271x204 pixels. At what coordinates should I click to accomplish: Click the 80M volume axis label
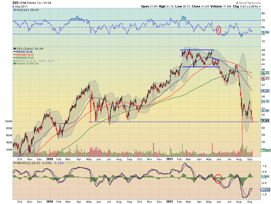coord(9,128)
